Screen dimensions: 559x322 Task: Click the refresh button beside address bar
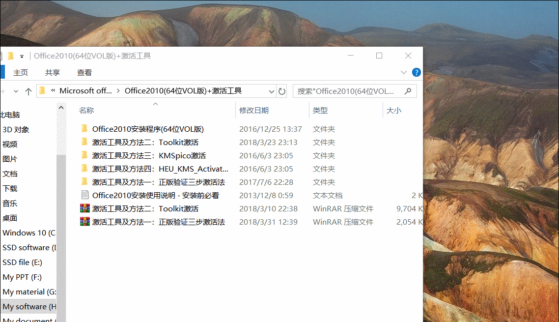(281, 91)
